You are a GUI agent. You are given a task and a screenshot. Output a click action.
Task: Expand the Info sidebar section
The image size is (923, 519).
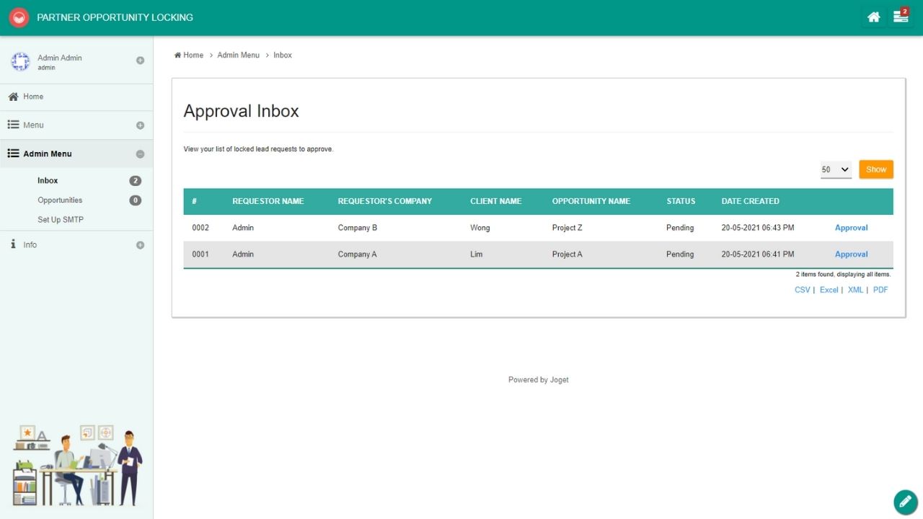(140, 245)
